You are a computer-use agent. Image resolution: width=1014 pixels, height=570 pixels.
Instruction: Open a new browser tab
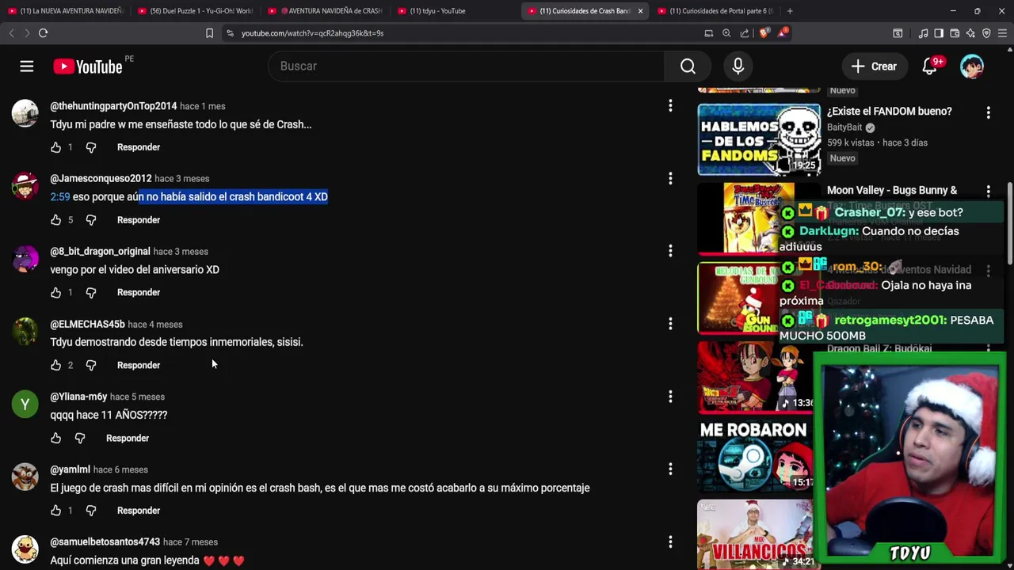(790, 11)
